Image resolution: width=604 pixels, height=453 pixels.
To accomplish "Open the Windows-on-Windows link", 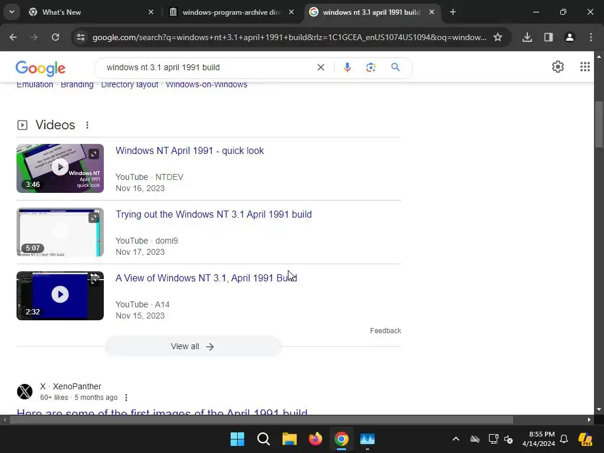I will click(x=206, y=85).
